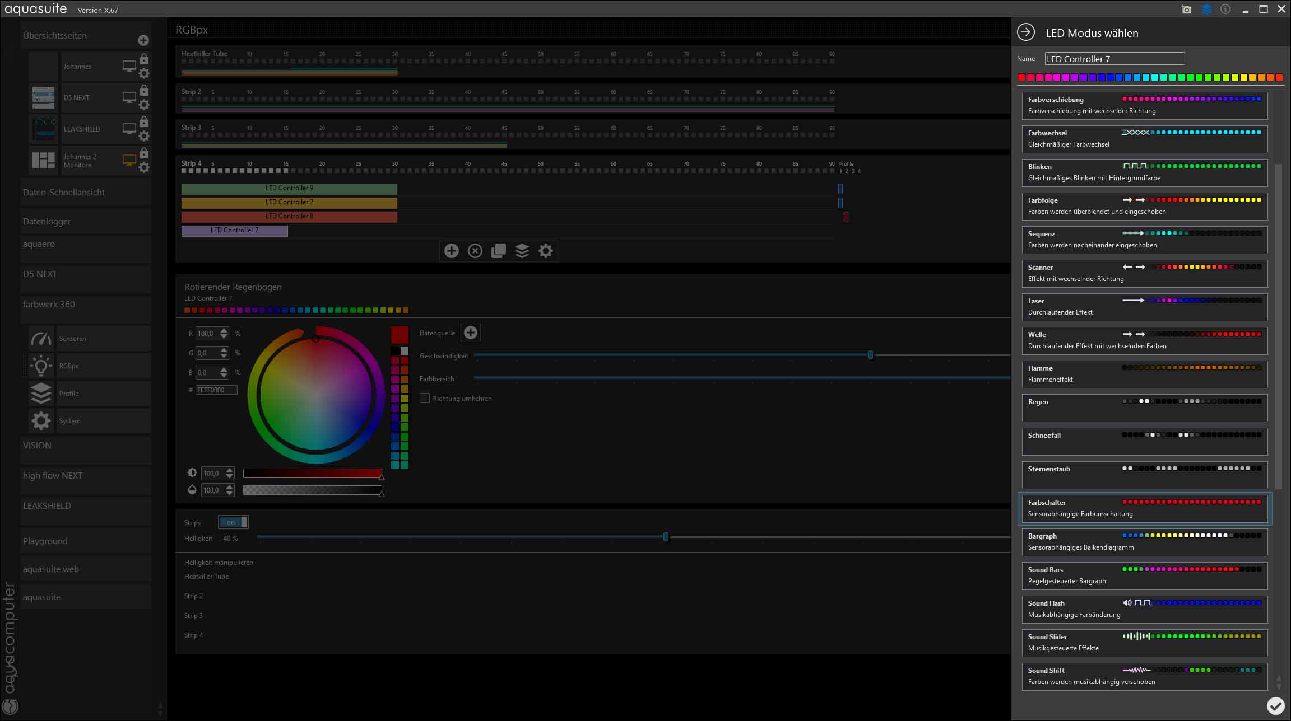Enable Richtung umkehren checkbox
The width and height of the screenshot is (1291, 721).
click(425, 399)
